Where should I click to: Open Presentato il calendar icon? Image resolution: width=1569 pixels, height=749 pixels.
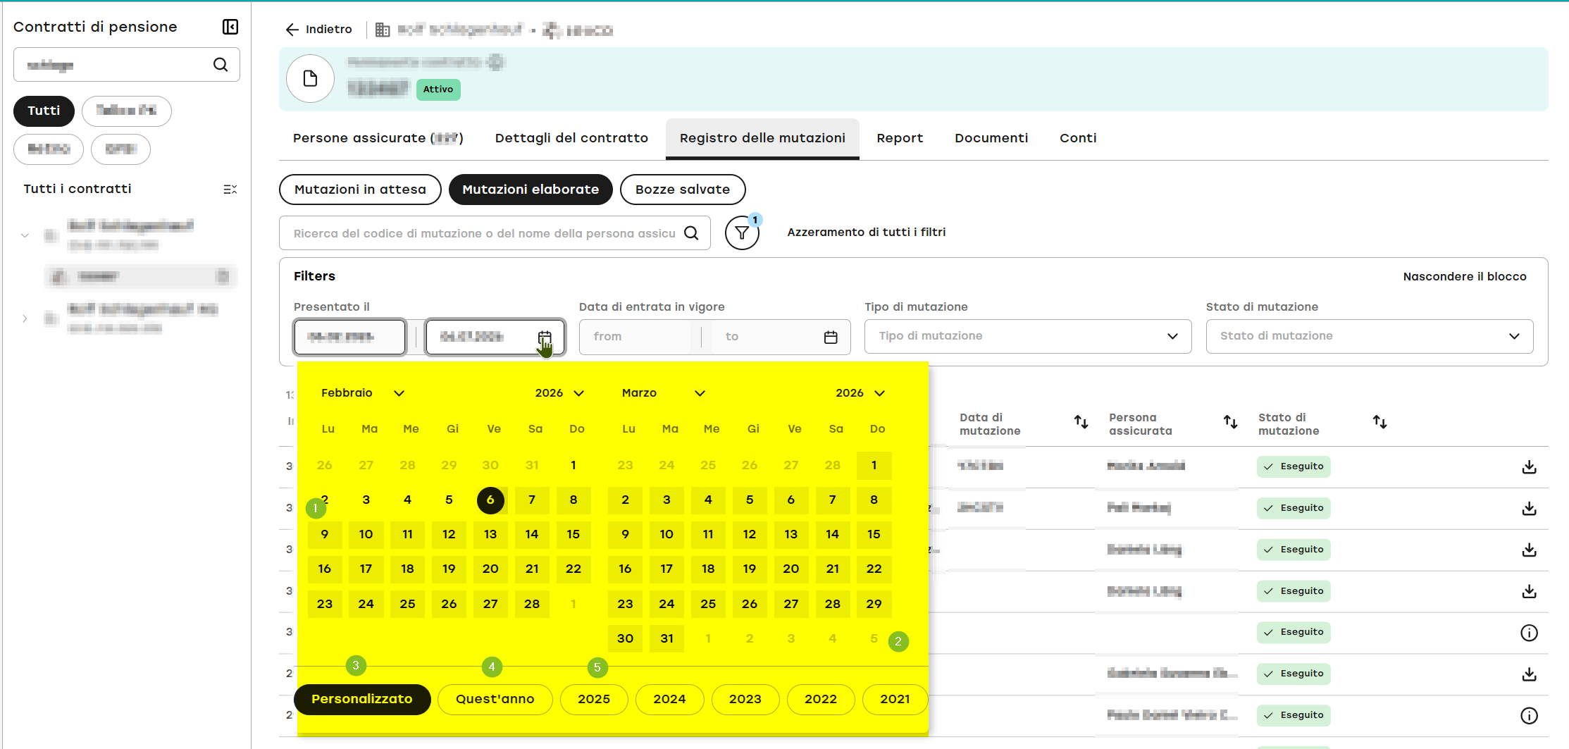click(545, 338)
